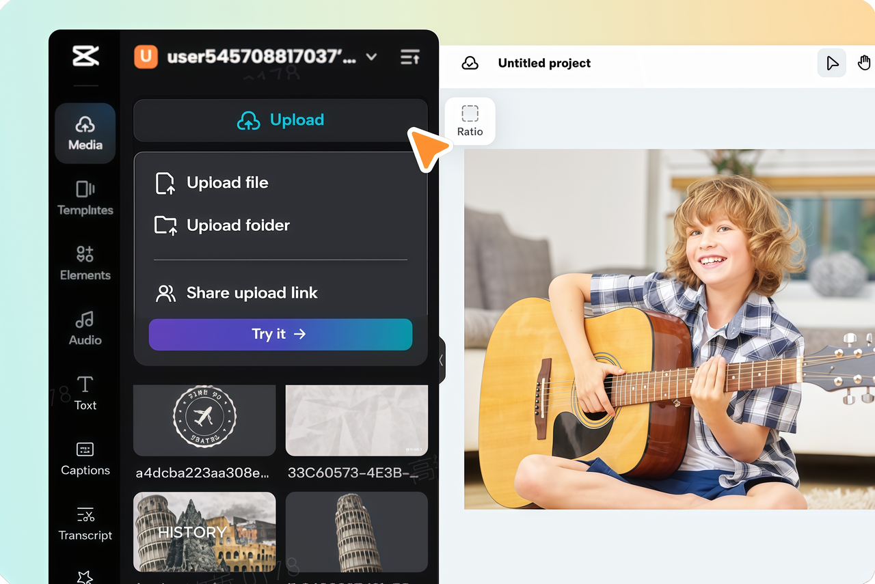Click the Try it button
The height and width of the screenshot is (584, 875).
280,334
